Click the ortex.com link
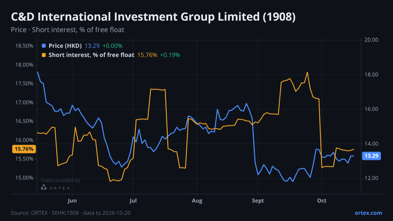The height and width of the screenshot is (221, 393). (368, 213)
